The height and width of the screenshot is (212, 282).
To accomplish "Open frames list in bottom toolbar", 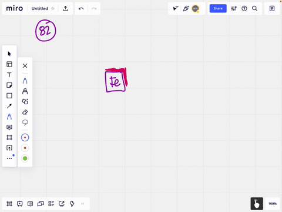I will click(x=9, y=204).
